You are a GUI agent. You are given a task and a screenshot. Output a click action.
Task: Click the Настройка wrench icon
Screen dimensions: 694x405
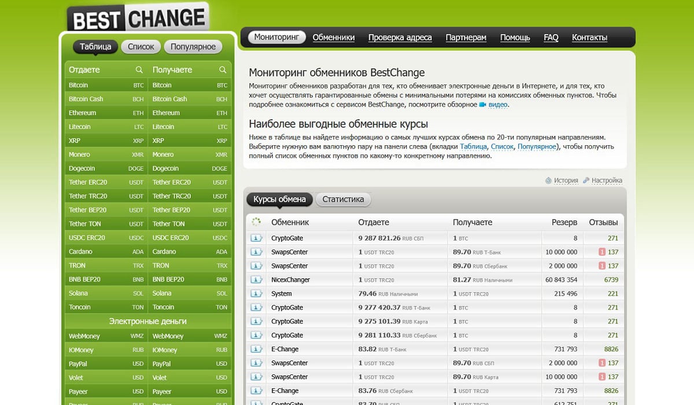click(586, 181)
